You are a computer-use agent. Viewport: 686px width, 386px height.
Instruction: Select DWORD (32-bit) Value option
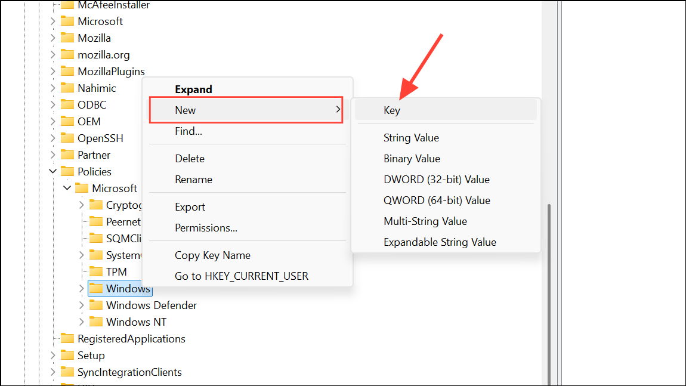pos(436,180)
